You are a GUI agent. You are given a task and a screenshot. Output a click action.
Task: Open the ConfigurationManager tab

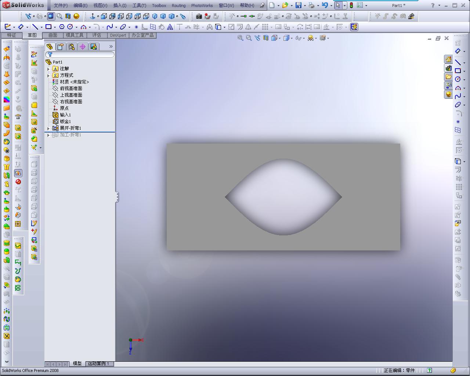[72, 47]
